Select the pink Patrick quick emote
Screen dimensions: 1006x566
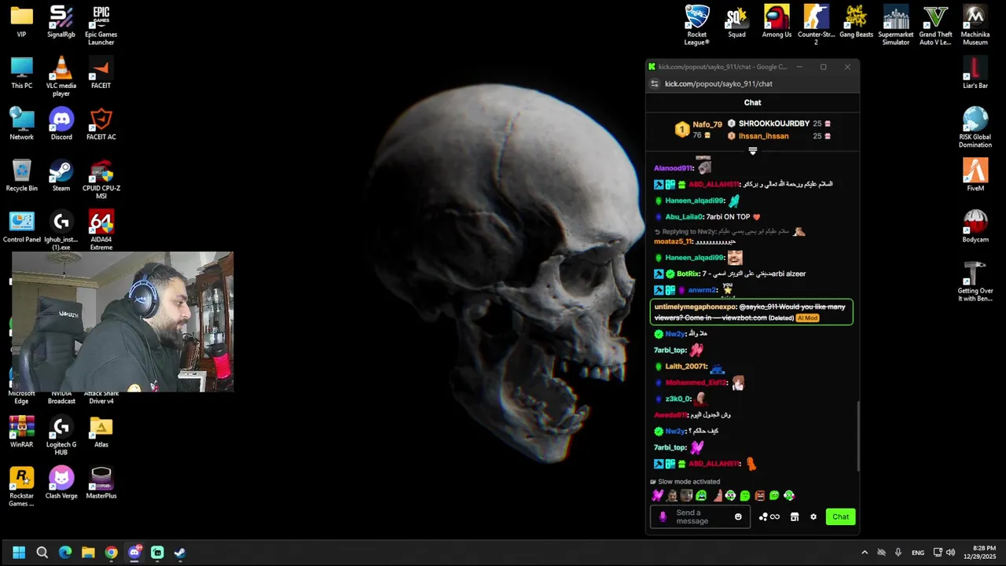tap(717, 495)
